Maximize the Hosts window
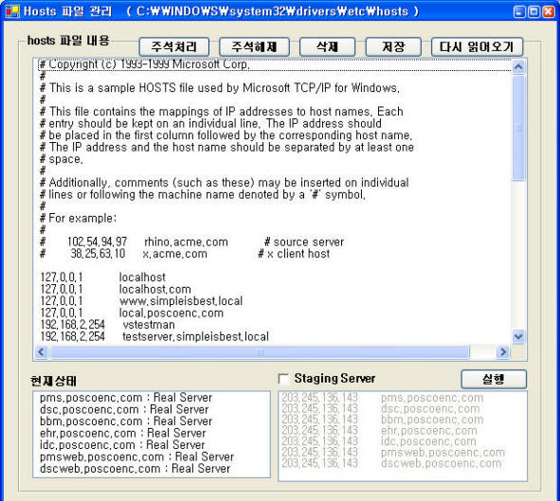This screenshot has height=501, width=560. pos(533,11)
